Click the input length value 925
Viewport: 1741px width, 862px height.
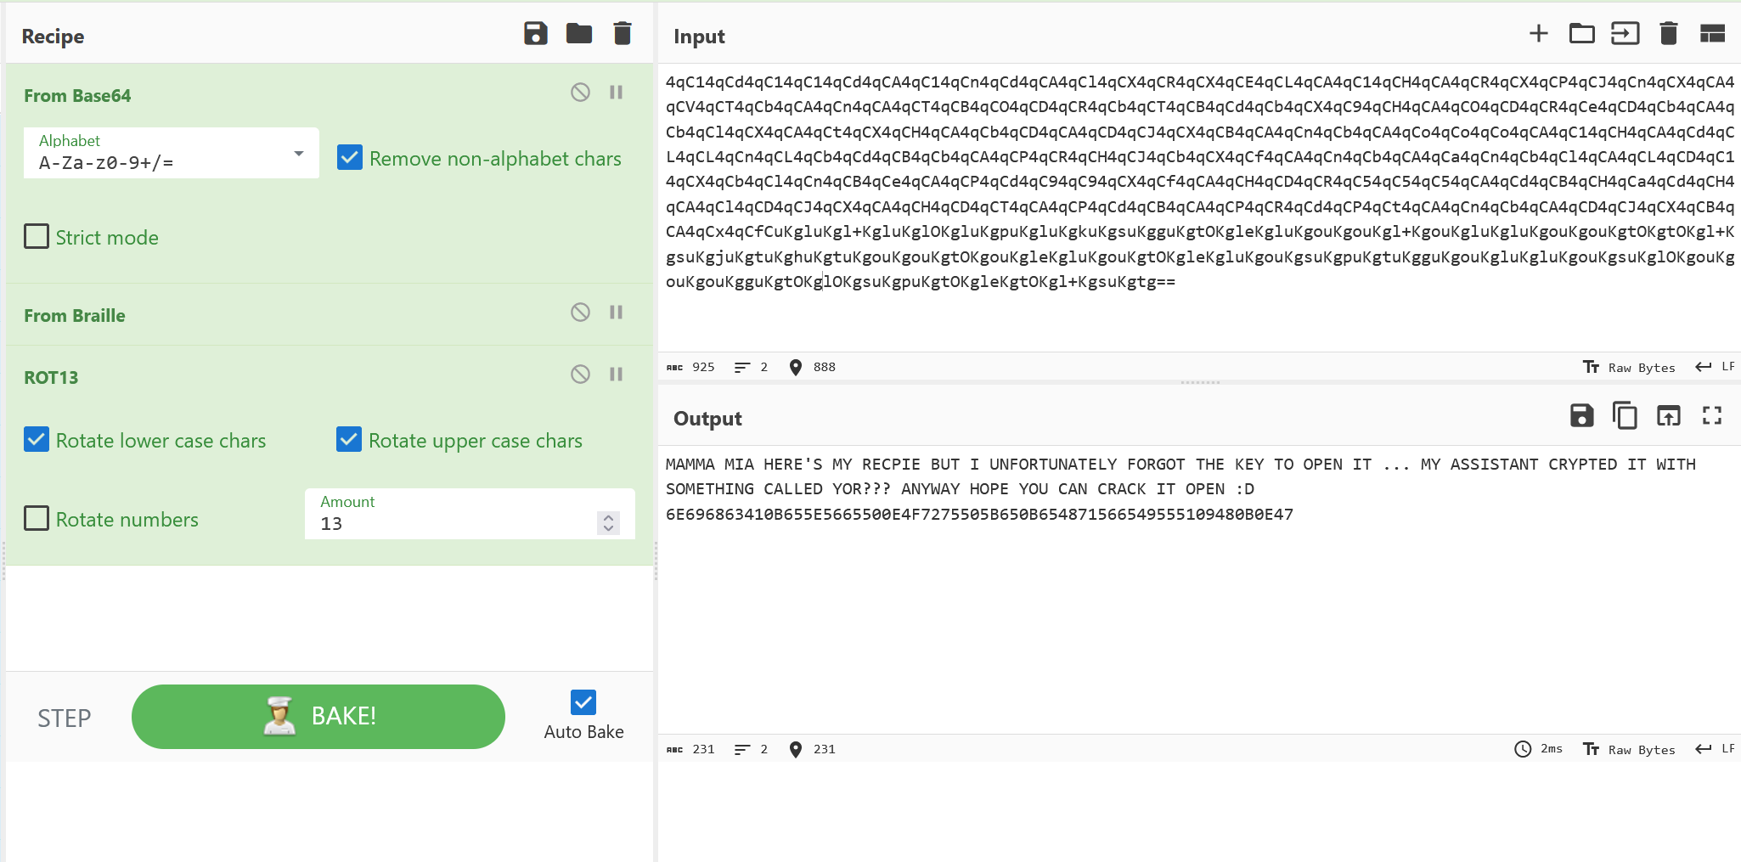(x=703, y=367)
